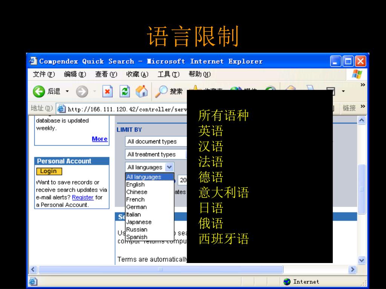This screenshot has width=386, height=289.
Task: Open the 工具(T) menu
Action: [x=168, y=74]
